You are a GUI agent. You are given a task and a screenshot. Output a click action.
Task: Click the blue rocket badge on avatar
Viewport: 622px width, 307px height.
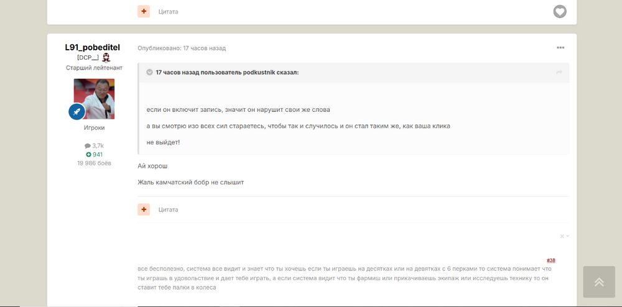[77, 112]
